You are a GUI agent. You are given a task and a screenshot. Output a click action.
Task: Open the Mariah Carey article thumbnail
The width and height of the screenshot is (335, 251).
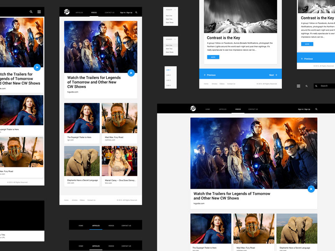[x=119, y=161]
